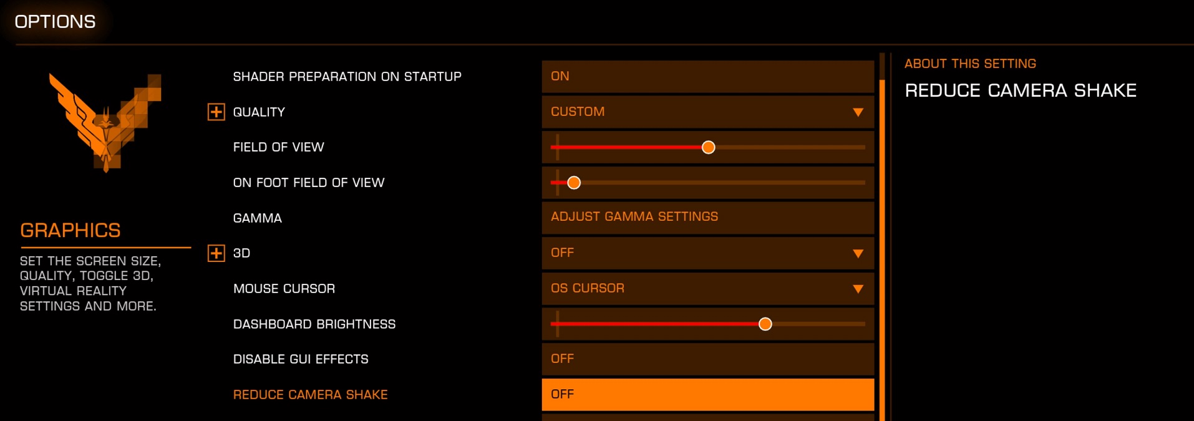Toggle Shader Preparation on Startup setting

coord(707,76)
